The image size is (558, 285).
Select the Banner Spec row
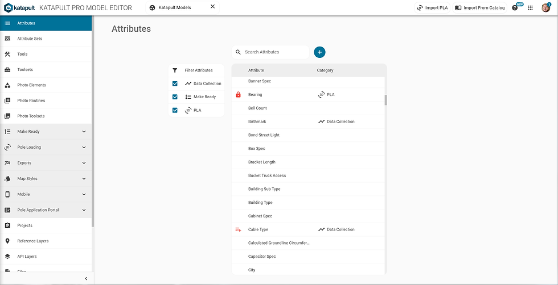(309, 81)
